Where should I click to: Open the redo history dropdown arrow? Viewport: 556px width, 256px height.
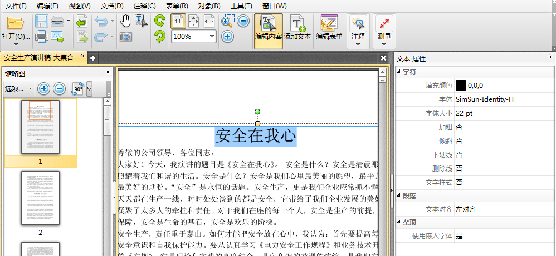pyautogui.click(x=112, y=36)
